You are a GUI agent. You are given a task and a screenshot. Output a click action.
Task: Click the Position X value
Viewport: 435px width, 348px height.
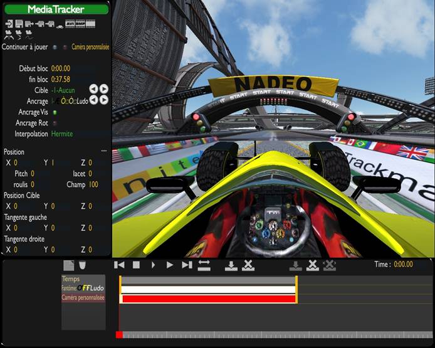[16, 162]
